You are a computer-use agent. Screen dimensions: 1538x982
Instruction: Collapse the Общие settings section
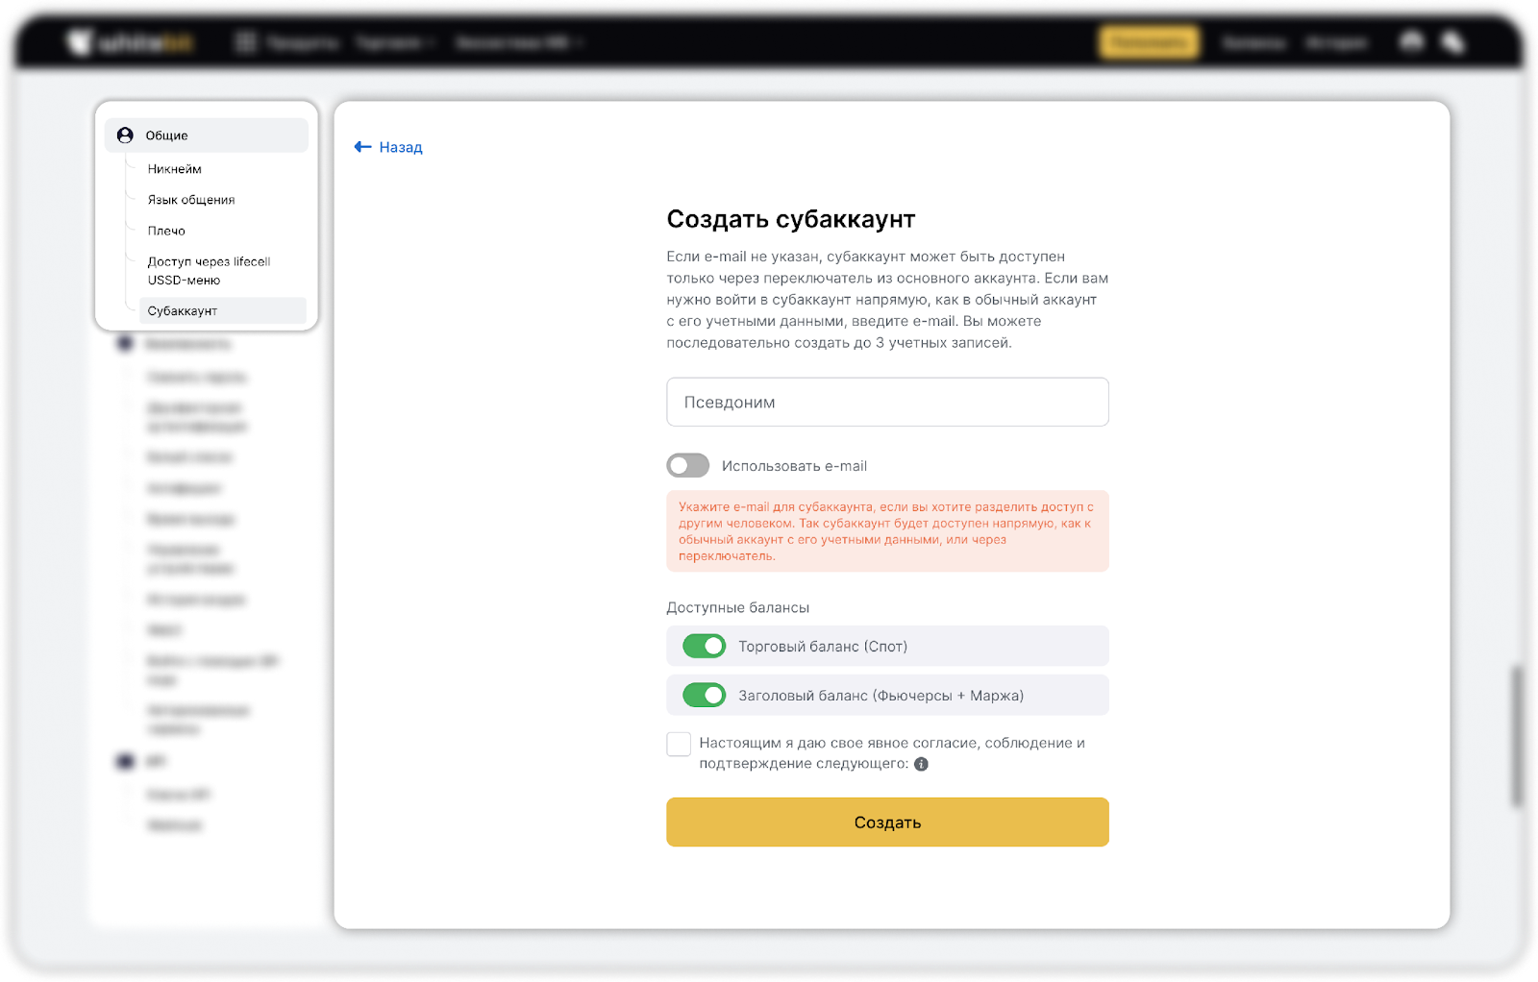click(x=207, y=135)
